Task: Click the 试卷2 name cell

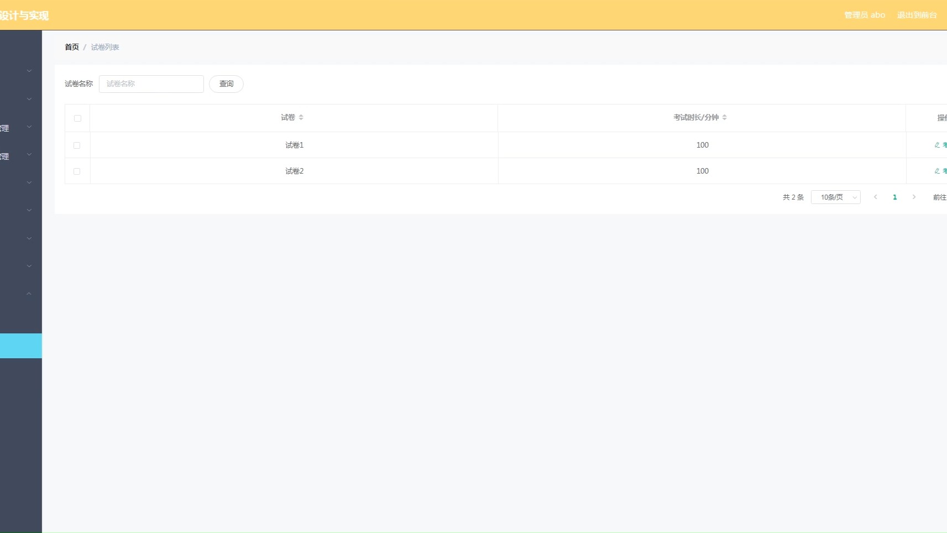Action: point(294,171)
